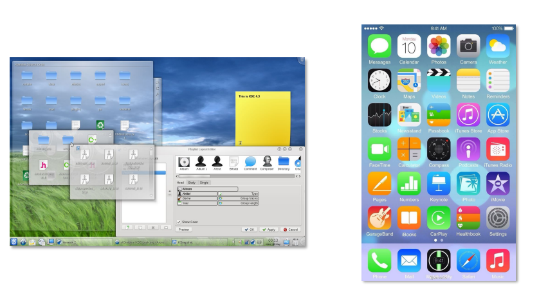Open the Camera app
The image size is (539, 288).
468,46
